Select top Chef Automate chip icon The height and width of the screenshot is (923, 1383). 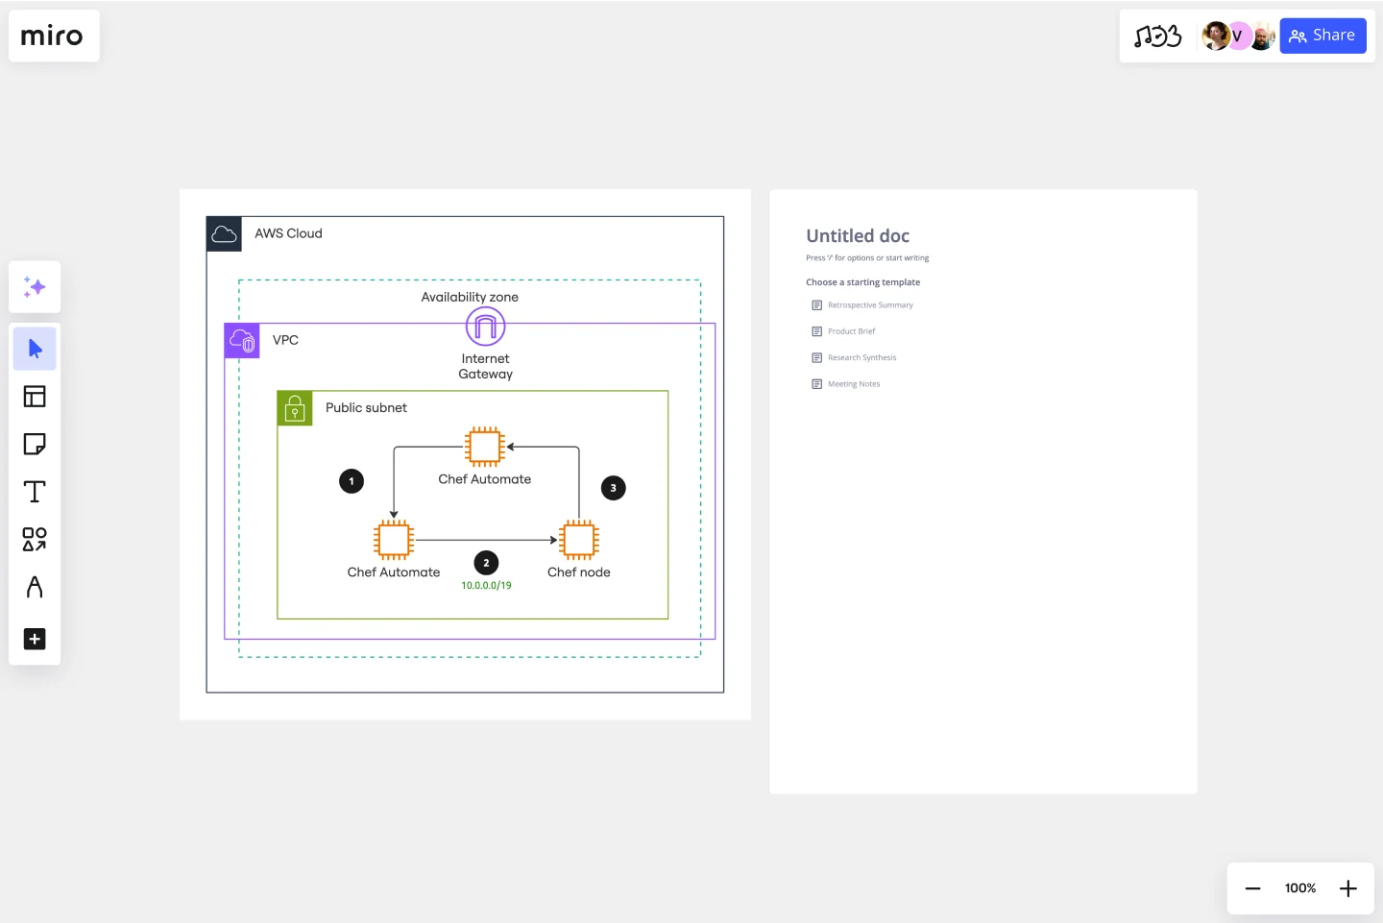pos(485,447)
